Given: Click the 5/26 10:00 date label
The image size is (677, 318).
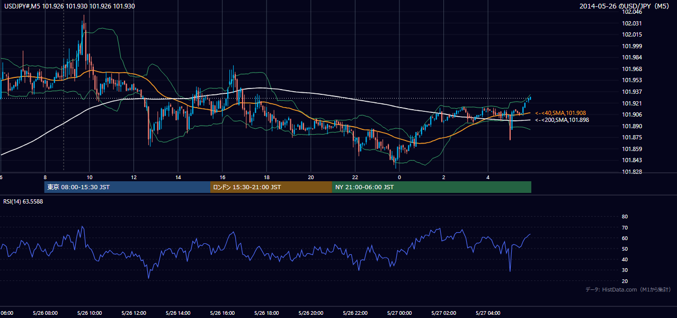Looking at the screenshot, I should [90, 313].
